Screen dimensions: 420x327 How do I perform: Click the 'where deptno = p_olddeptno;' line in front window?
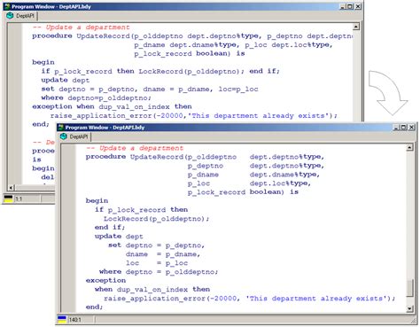pos(159,272)
